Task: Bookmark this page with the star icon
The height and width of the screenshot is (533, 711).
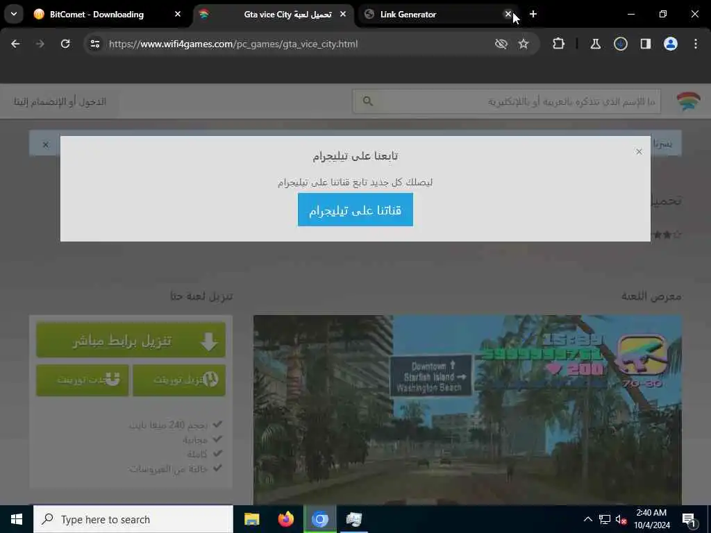Action: (x=524, y=44)
